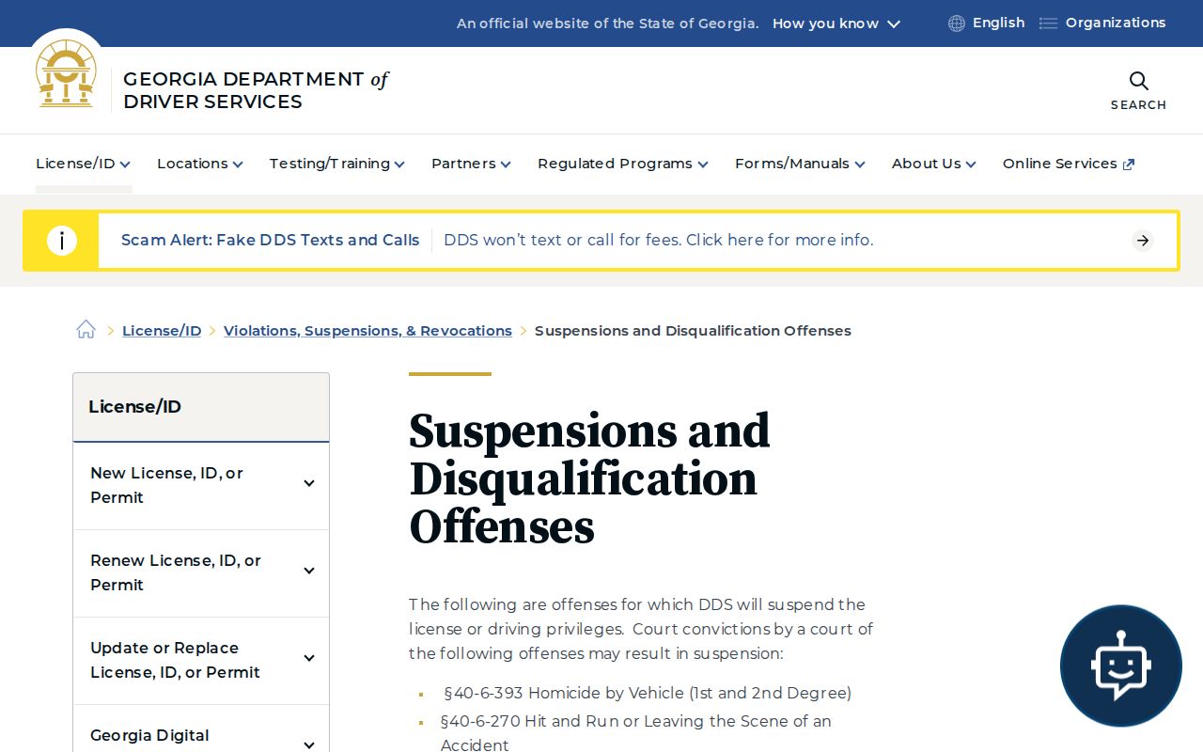Click the globe language icon

tap(957, 23)
